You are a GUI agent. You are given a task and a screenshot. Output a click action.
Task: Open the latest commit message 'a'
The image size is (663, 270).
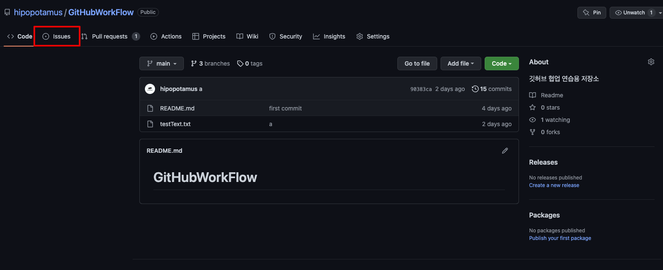[200, 89]
